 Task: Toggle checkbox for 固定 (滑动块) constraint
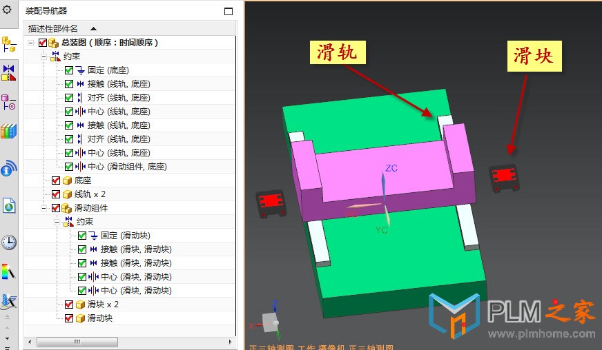pos(81,236)
